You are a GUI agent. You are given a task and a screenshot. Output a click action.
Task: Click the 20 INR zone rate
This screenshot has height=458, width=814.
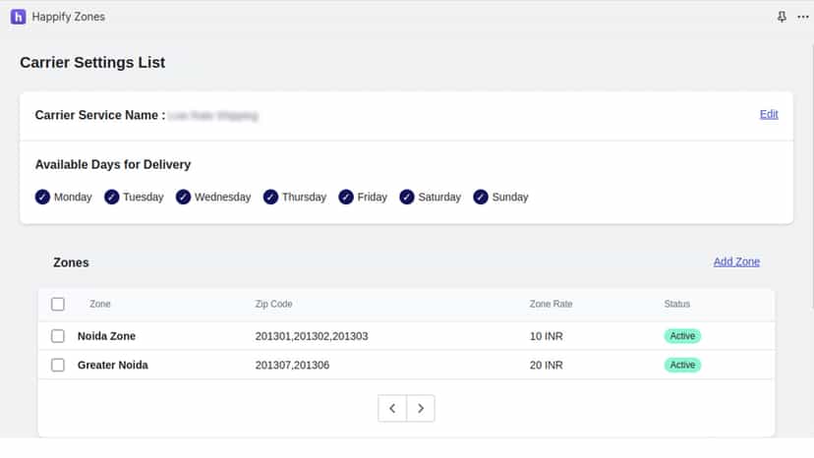pos(547,365)
